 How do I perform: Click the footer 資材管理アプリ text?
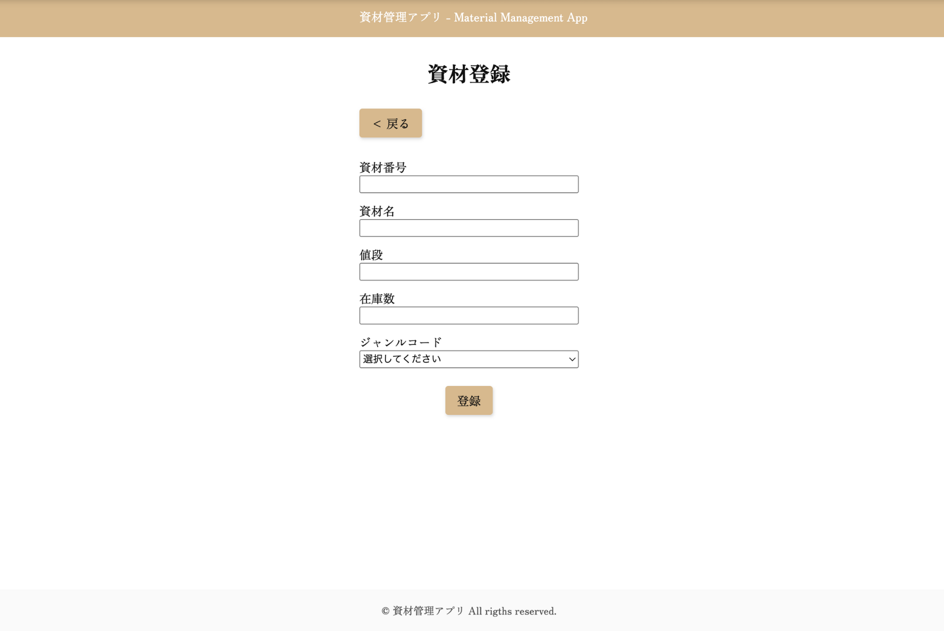(428, 611)
